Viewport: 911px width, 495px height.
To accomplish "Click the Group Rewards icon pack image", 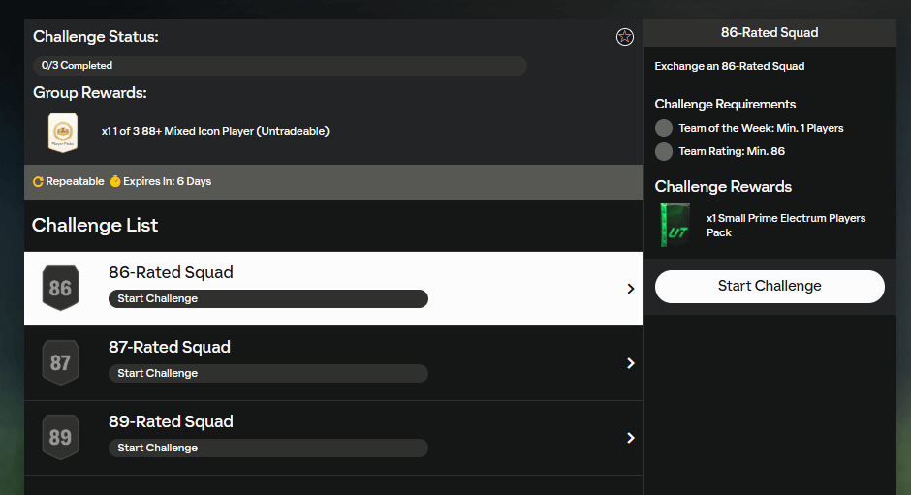I will point(63,132).
